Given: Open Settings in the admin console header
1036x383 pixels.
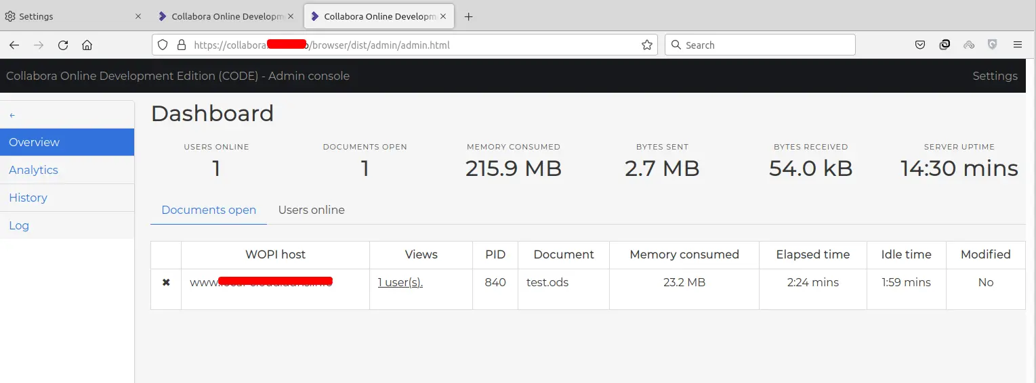Looking at the screenshot, I should (995, 76).
